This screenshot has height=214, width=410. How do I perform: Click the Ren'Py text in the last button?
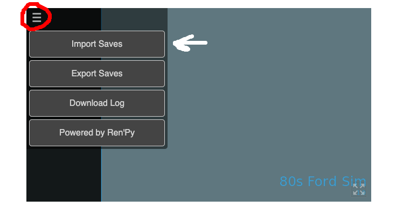[x=121, y=133]
